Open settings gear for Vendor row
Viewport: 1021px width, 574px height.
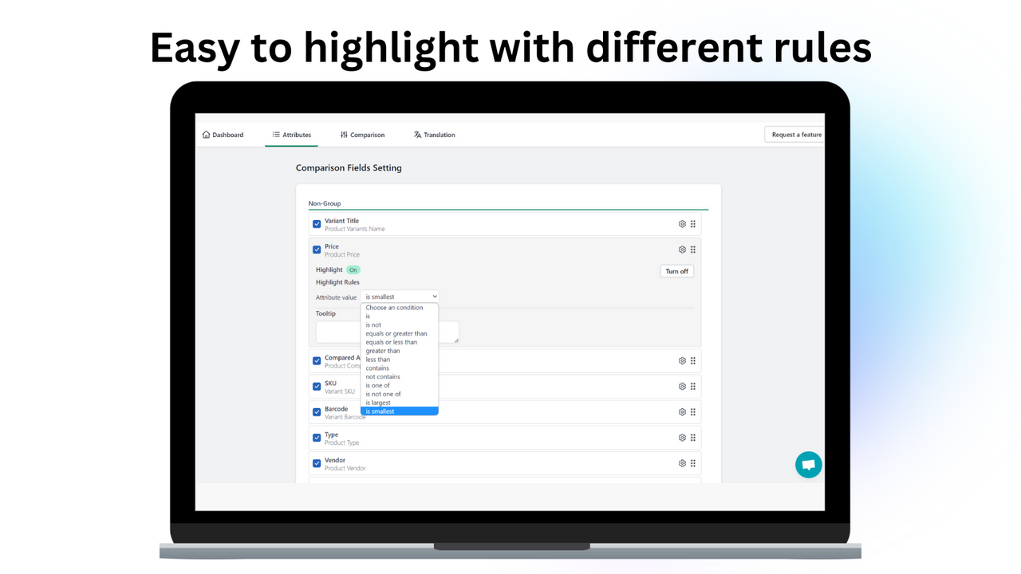pos(682,463)
